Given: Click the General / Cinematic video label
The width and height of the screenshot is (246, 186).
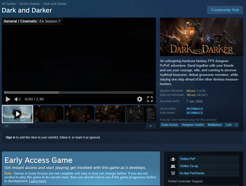Looking at the screenshot, I should coord(20,21).
